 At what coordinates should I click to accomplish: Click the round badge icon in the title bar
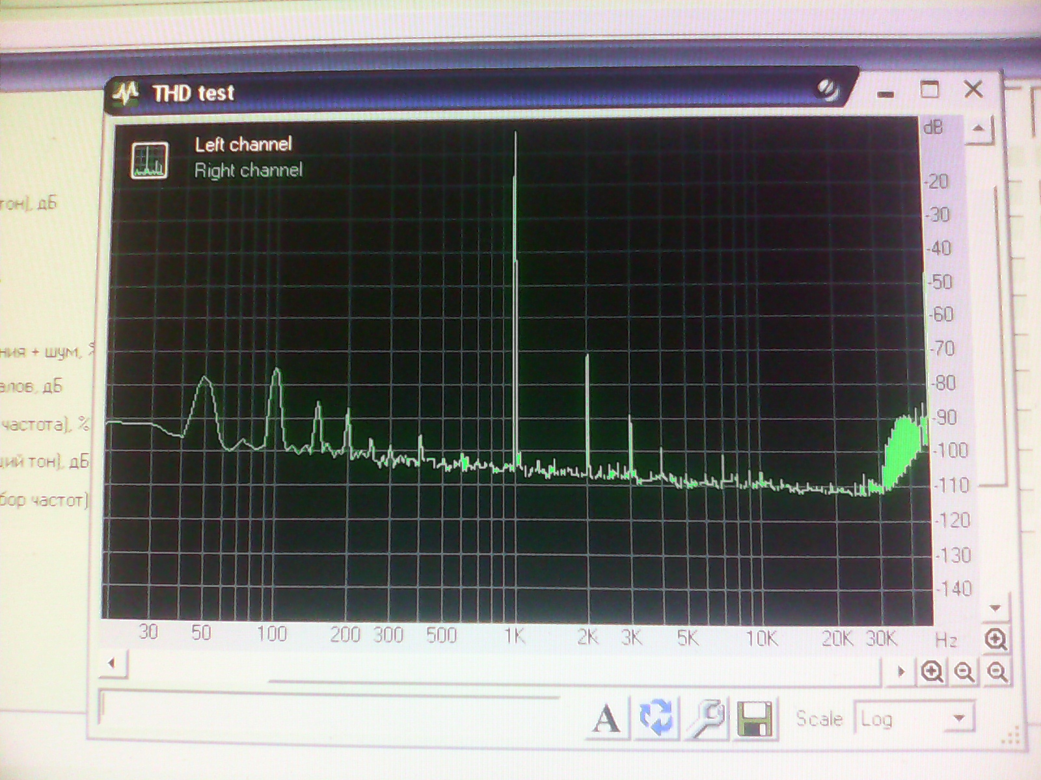(x=828, y=90)
